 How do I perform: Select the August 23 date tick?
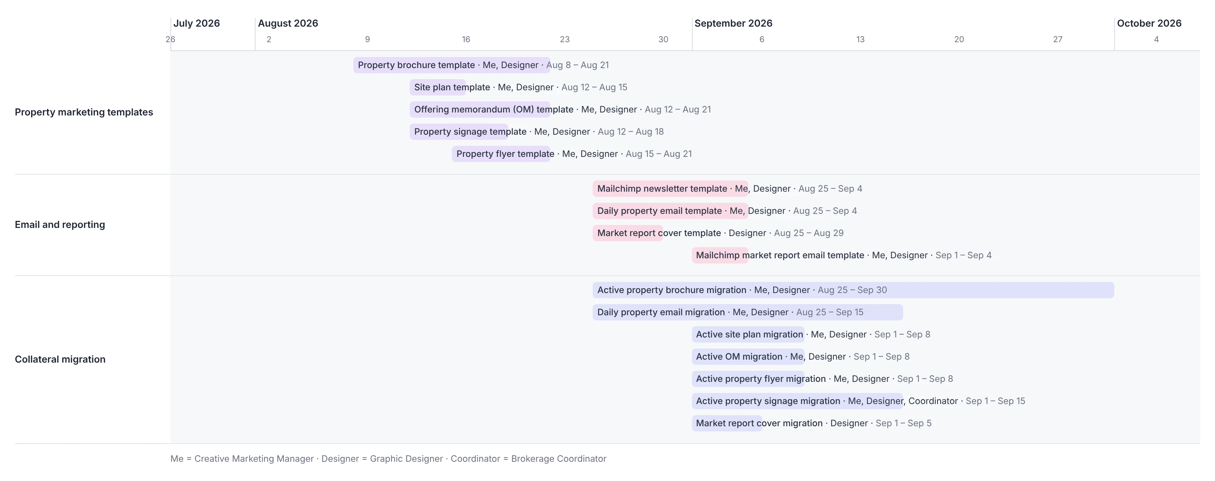click(565, 39)
